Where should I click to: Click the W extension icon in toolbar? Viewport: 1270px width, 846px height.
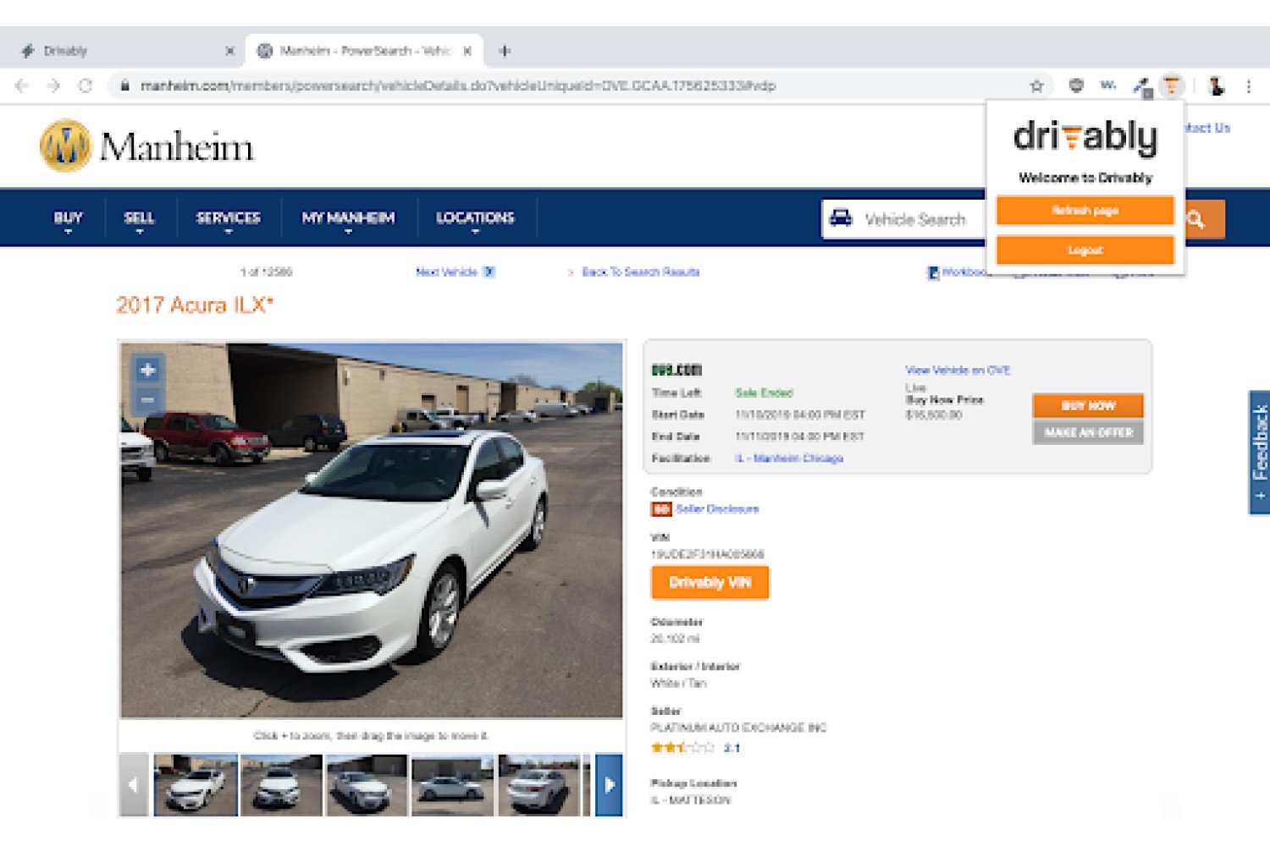click(x=1108, y=85)
